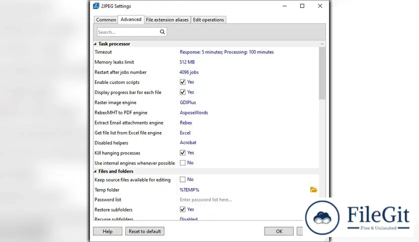Close the 2JPEG Settings dialog
The height and width of the screenshot is (242, 419).
click(x=320, y=6)
